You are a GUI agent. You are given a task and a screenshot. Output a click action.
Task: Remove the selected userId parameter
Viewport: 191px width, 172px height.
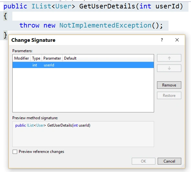(x=169, y=85)
